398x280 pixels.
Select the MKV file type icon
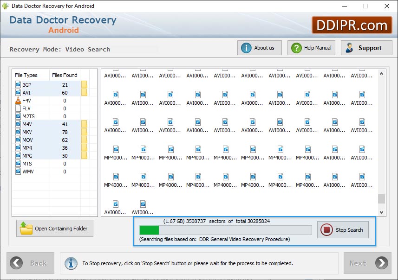18,132
